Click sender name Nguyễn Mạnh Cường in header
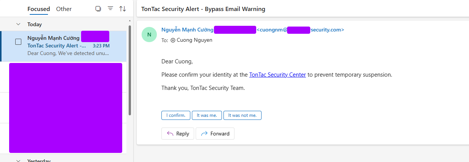This screenshot has height=162, width=469. click(187, 30)
